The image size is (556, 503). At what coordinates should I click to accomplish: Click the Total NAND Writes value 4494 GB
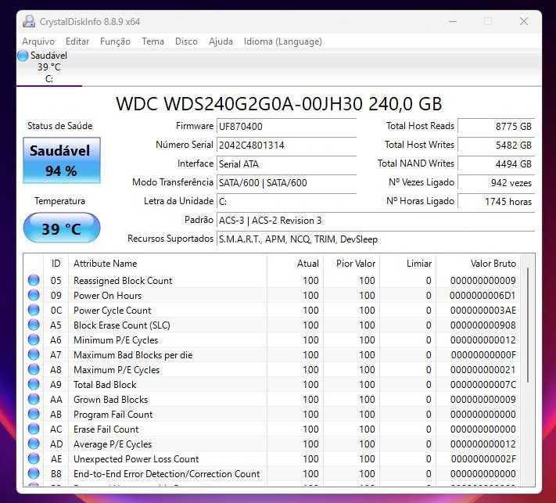coord(497,163)
